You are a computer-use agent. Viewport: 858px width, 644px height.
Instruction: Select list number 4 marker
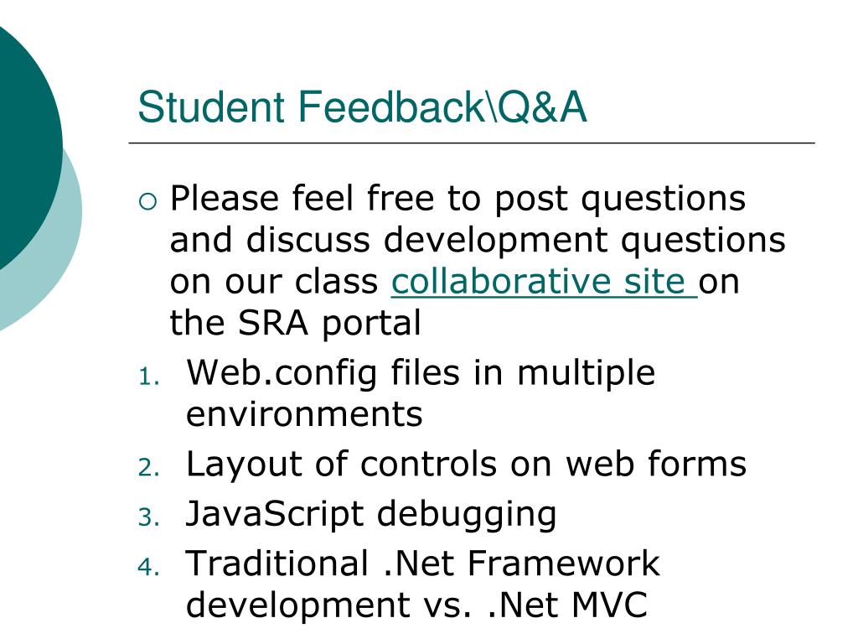click(x=149, y=567)
